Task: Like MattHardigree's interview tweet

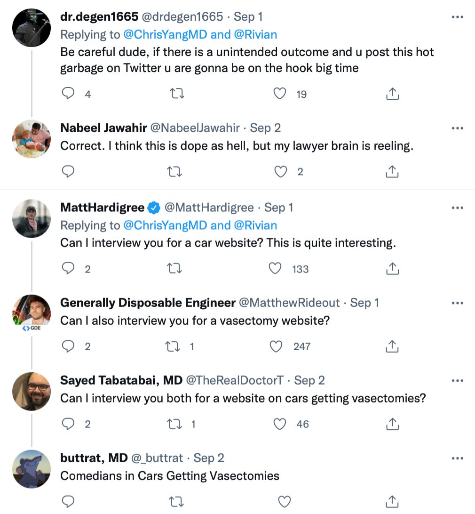Action: [x=275, y=269]
